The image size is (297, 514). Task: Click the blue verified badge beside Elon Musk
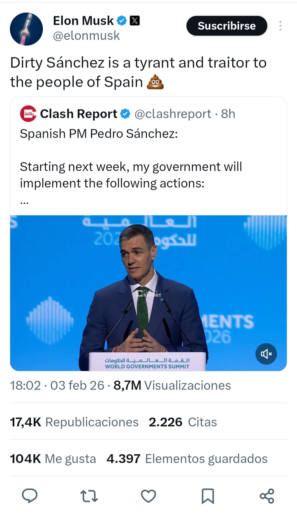(122, 21)
